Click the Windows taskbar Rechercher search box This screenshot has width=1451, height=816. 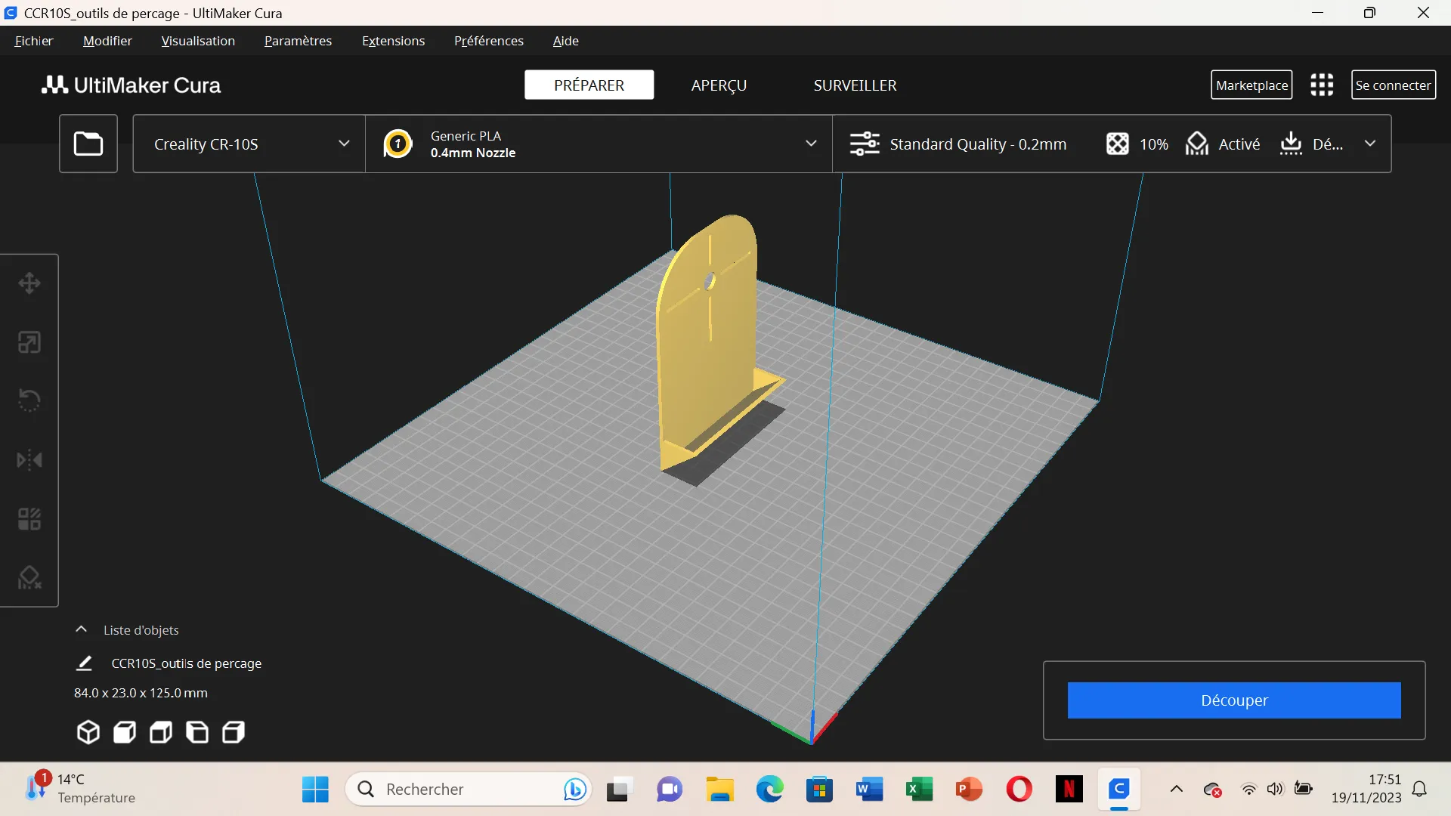pos(453,790)
